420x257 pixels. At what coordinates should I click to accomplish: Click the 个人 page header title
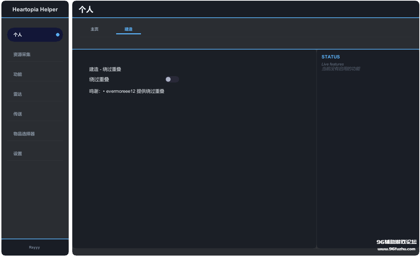click(x=86, y=10)
